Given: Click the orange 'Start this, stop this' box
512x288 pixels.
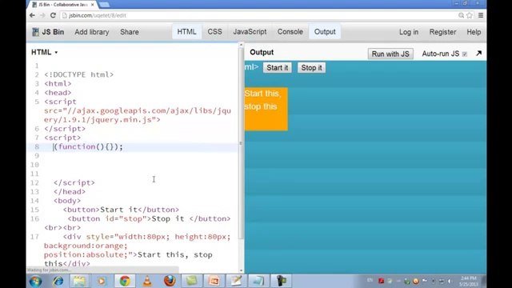Looking at the screenshot, I should pyautogui.click(x=266, y=109).
